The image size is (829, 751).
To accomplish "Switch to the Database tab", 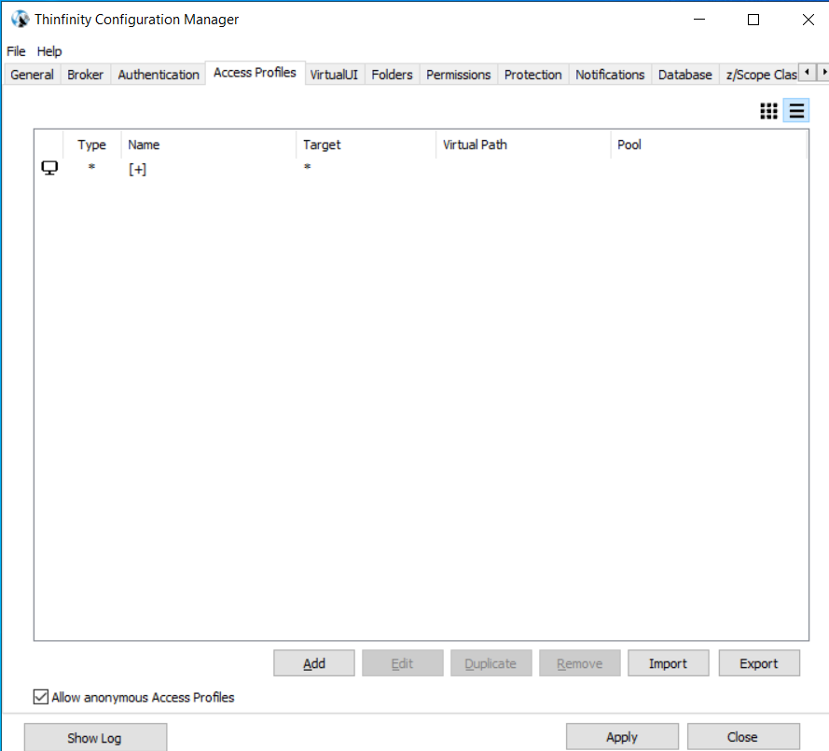I will (x=685, y=75).
